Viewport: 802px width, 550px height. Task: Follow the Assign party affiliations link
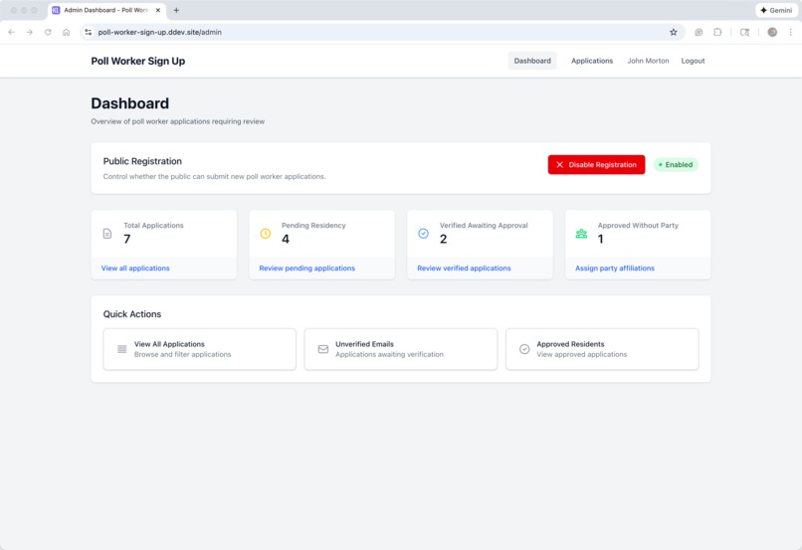tap(615, 268)
